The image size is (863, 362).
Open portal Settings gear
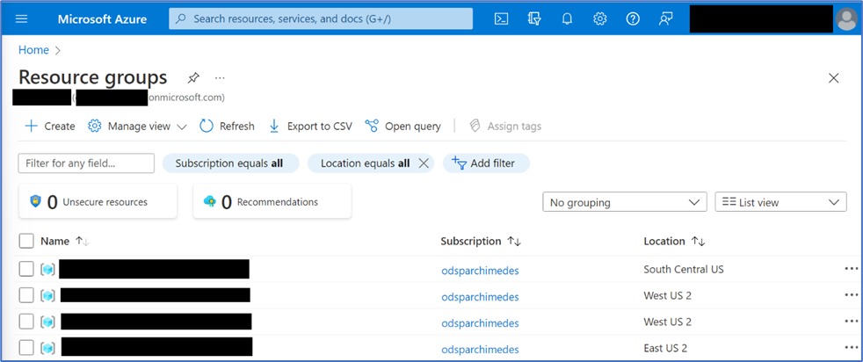[x=600, y=18]
